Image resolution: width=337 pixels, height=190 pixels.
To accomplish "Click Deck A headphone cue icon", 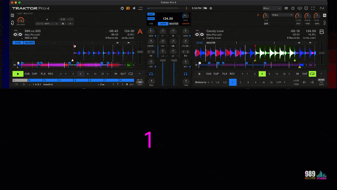I will point(151,74).
